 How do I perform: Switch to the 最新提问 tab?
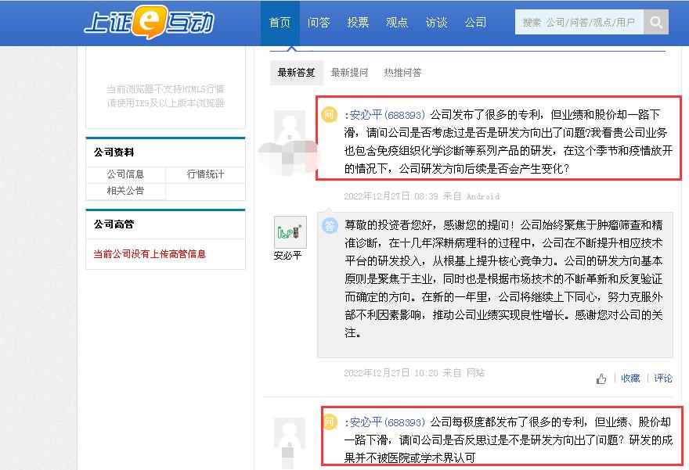click(349, 73)
